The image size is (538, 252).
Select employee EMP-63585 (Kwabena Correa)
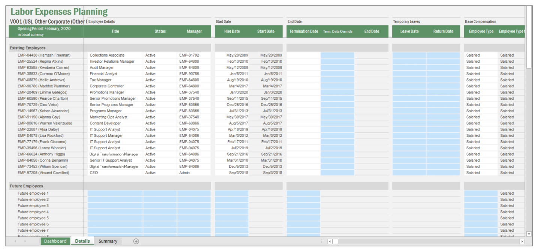pyautogui.click(x=43, y=67)
